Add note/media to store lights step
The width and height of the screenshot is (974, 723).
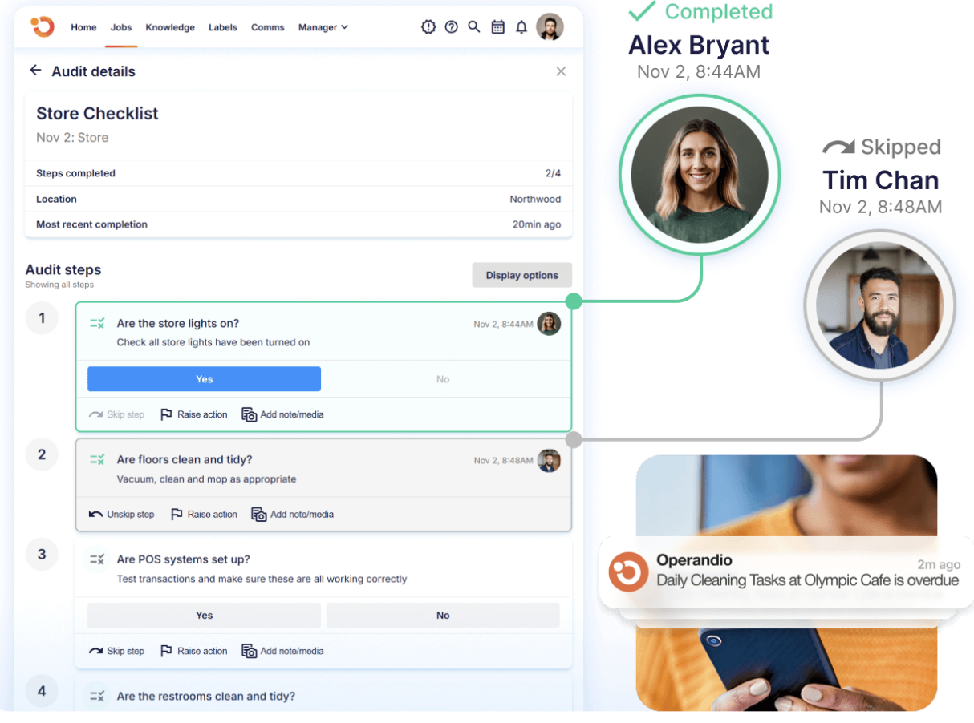283,414
